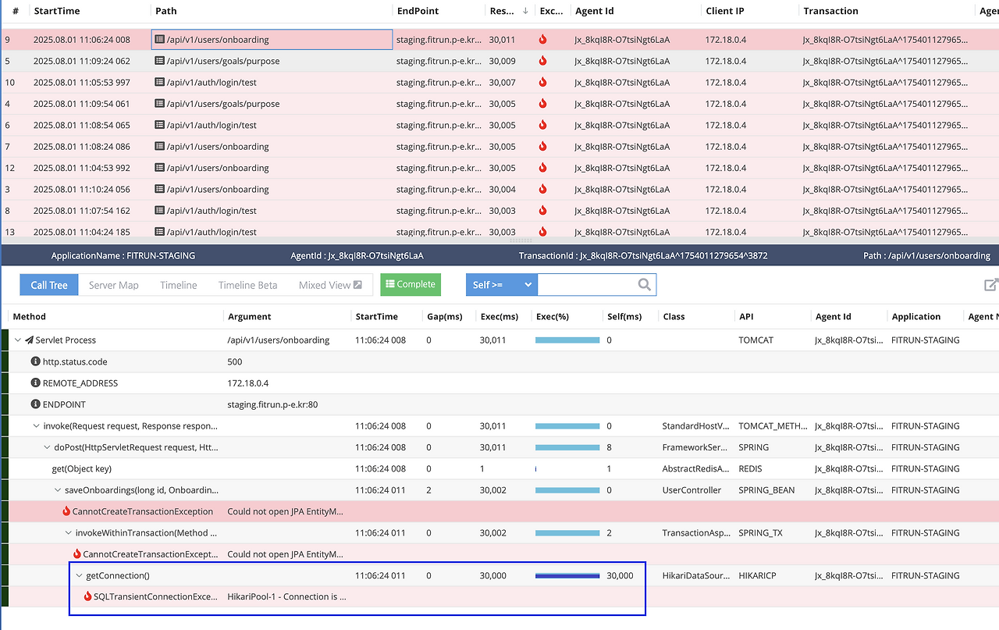The height and width of the screenshot is (630, 999).
Task: Click the list icon beside /api/v1/users/onboarding at 11:06:24
Action: pyautogui.click(x=159, y=39)
